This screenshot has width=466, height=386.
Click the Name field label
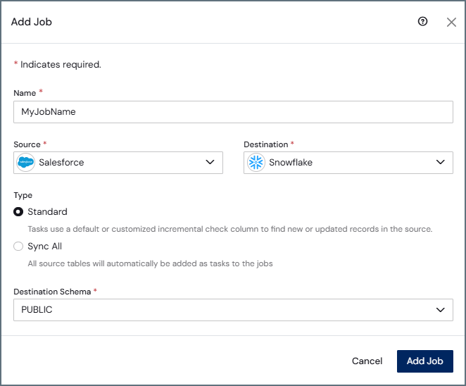coord(25,93)
